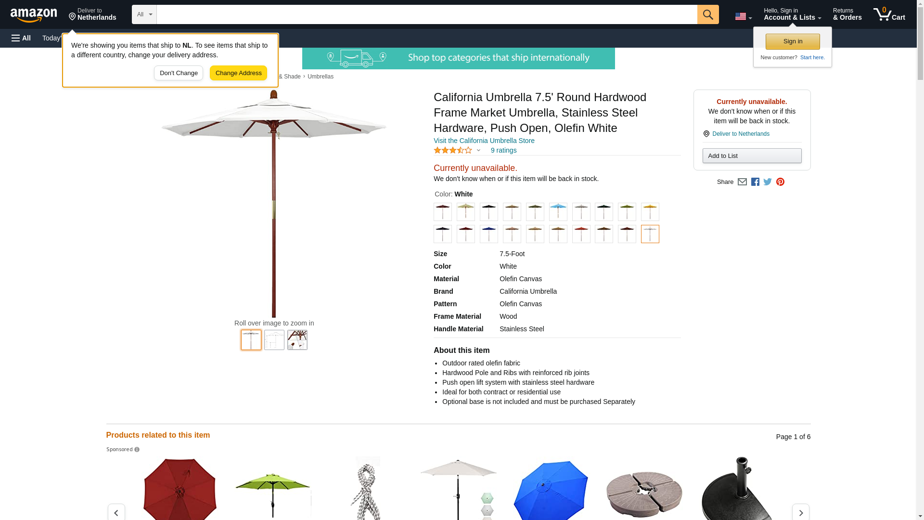
Task: Open the All hamburger menu
Action: point(21,38)
